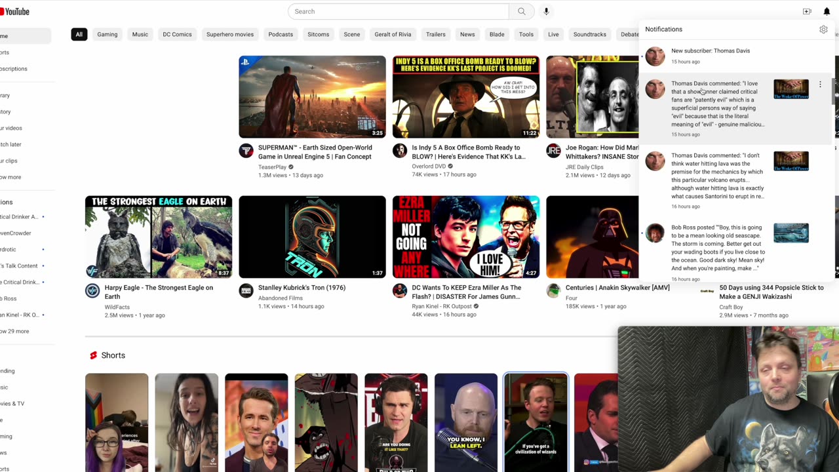The height and width of the screenshot is (472, 839).
Task: Open Thomas Davis water hitting lava comment notification
Action: pyautogui.click(x=735, y=181)
